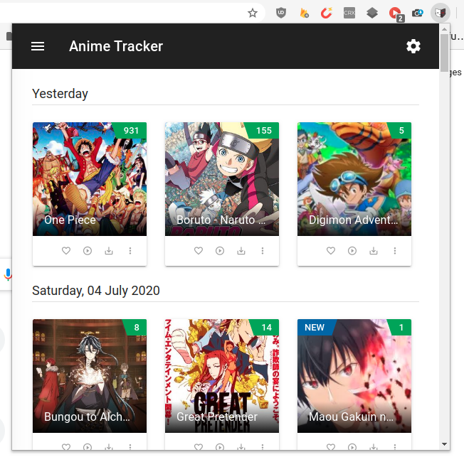Screen dimensions: 464x462
Task: Open Digimon Adventure cover thumbnail
Action: (x=354, y=179)
